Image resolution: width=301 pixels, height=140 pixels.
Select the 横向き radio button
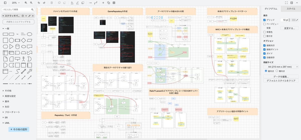point(277,71)
